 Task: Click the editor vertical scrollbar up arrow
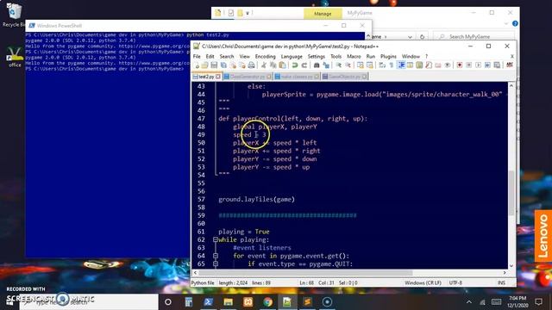coord(511,85)
